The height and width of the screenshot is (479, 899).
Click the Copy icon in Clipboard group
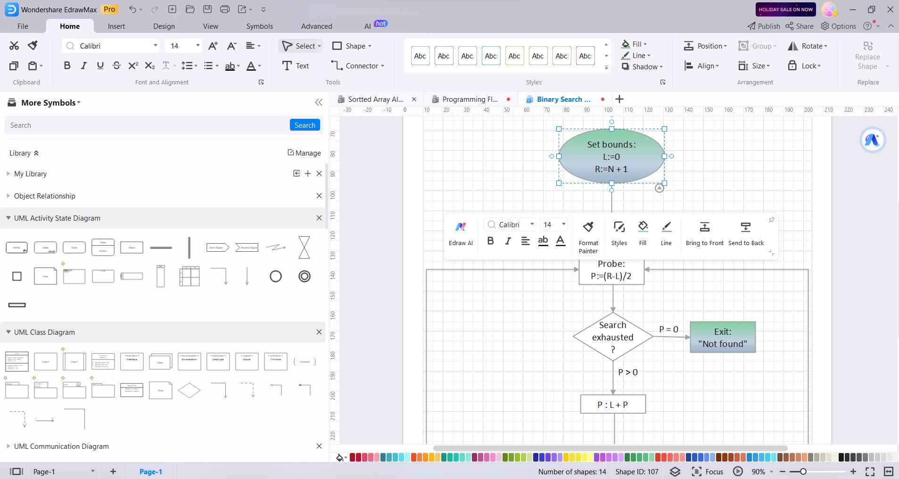coord(14,66)
